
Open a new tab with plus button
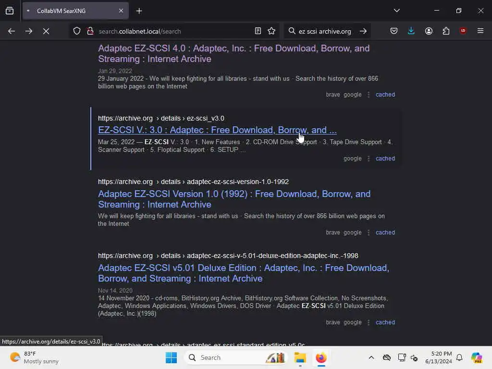pyautogui.click(x=139, y=11)
